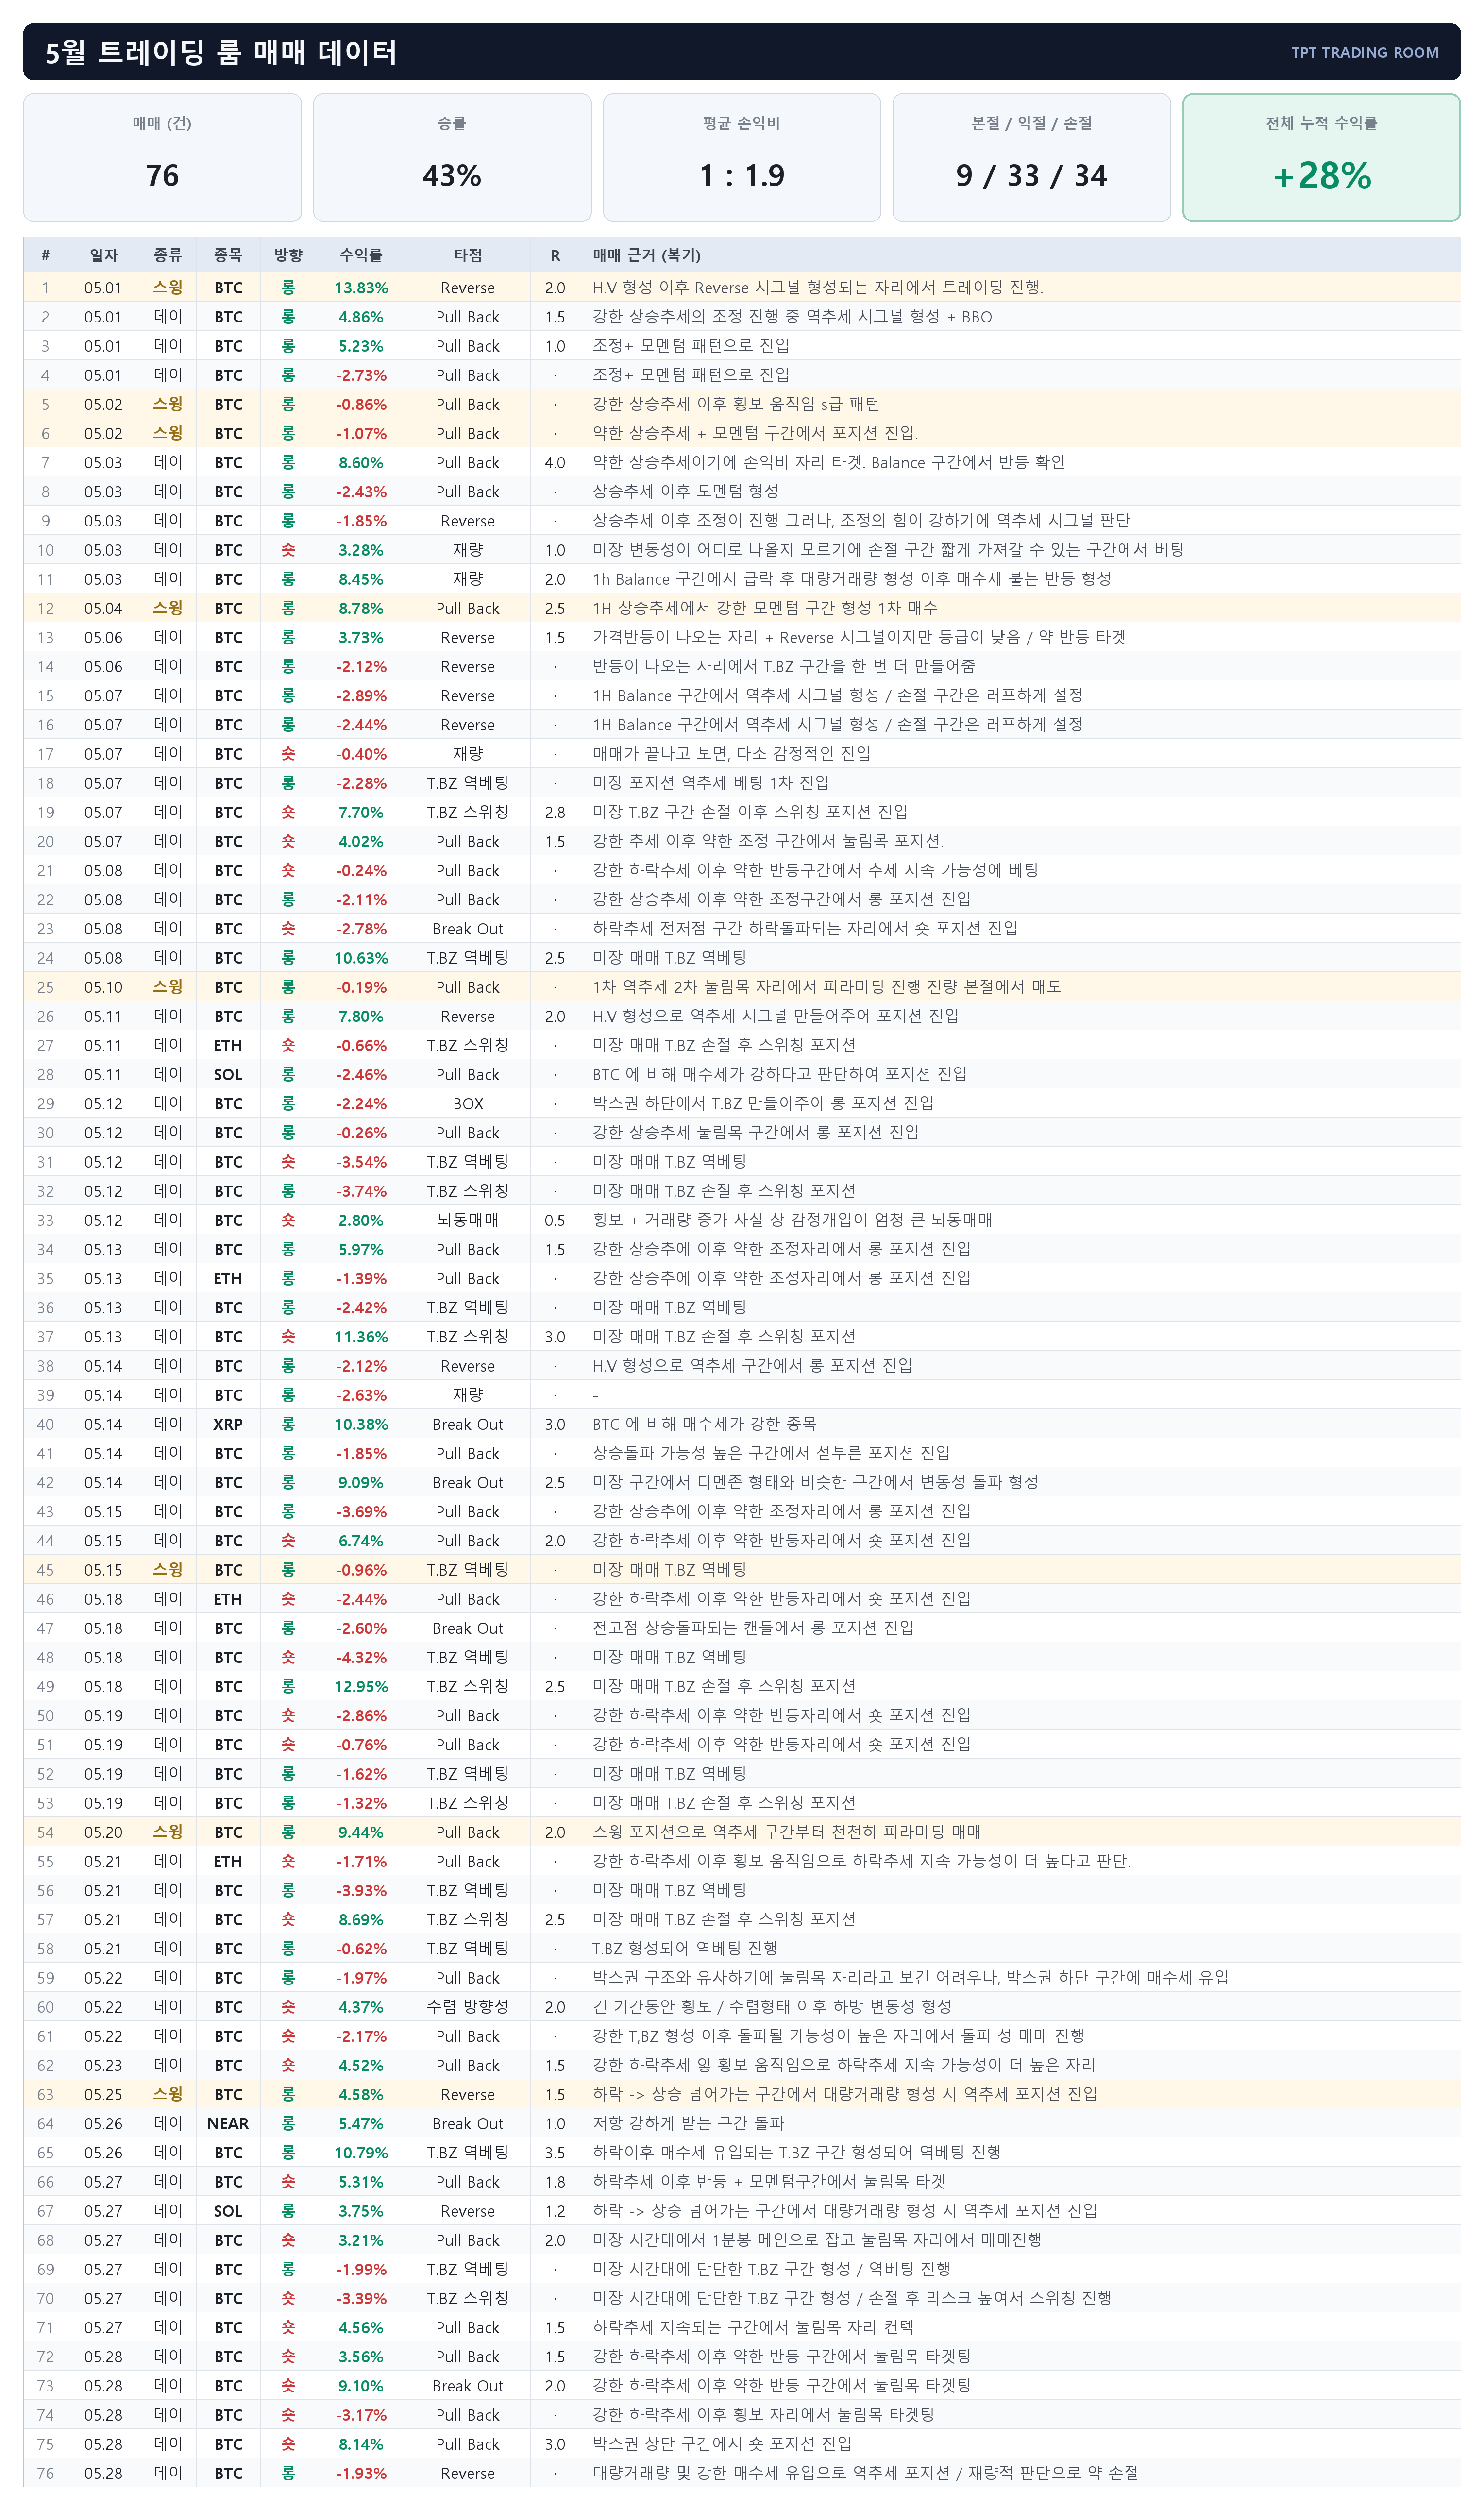Click the 10.38% return cell
This screenshot has height=2510, width=1484.
361,1424
